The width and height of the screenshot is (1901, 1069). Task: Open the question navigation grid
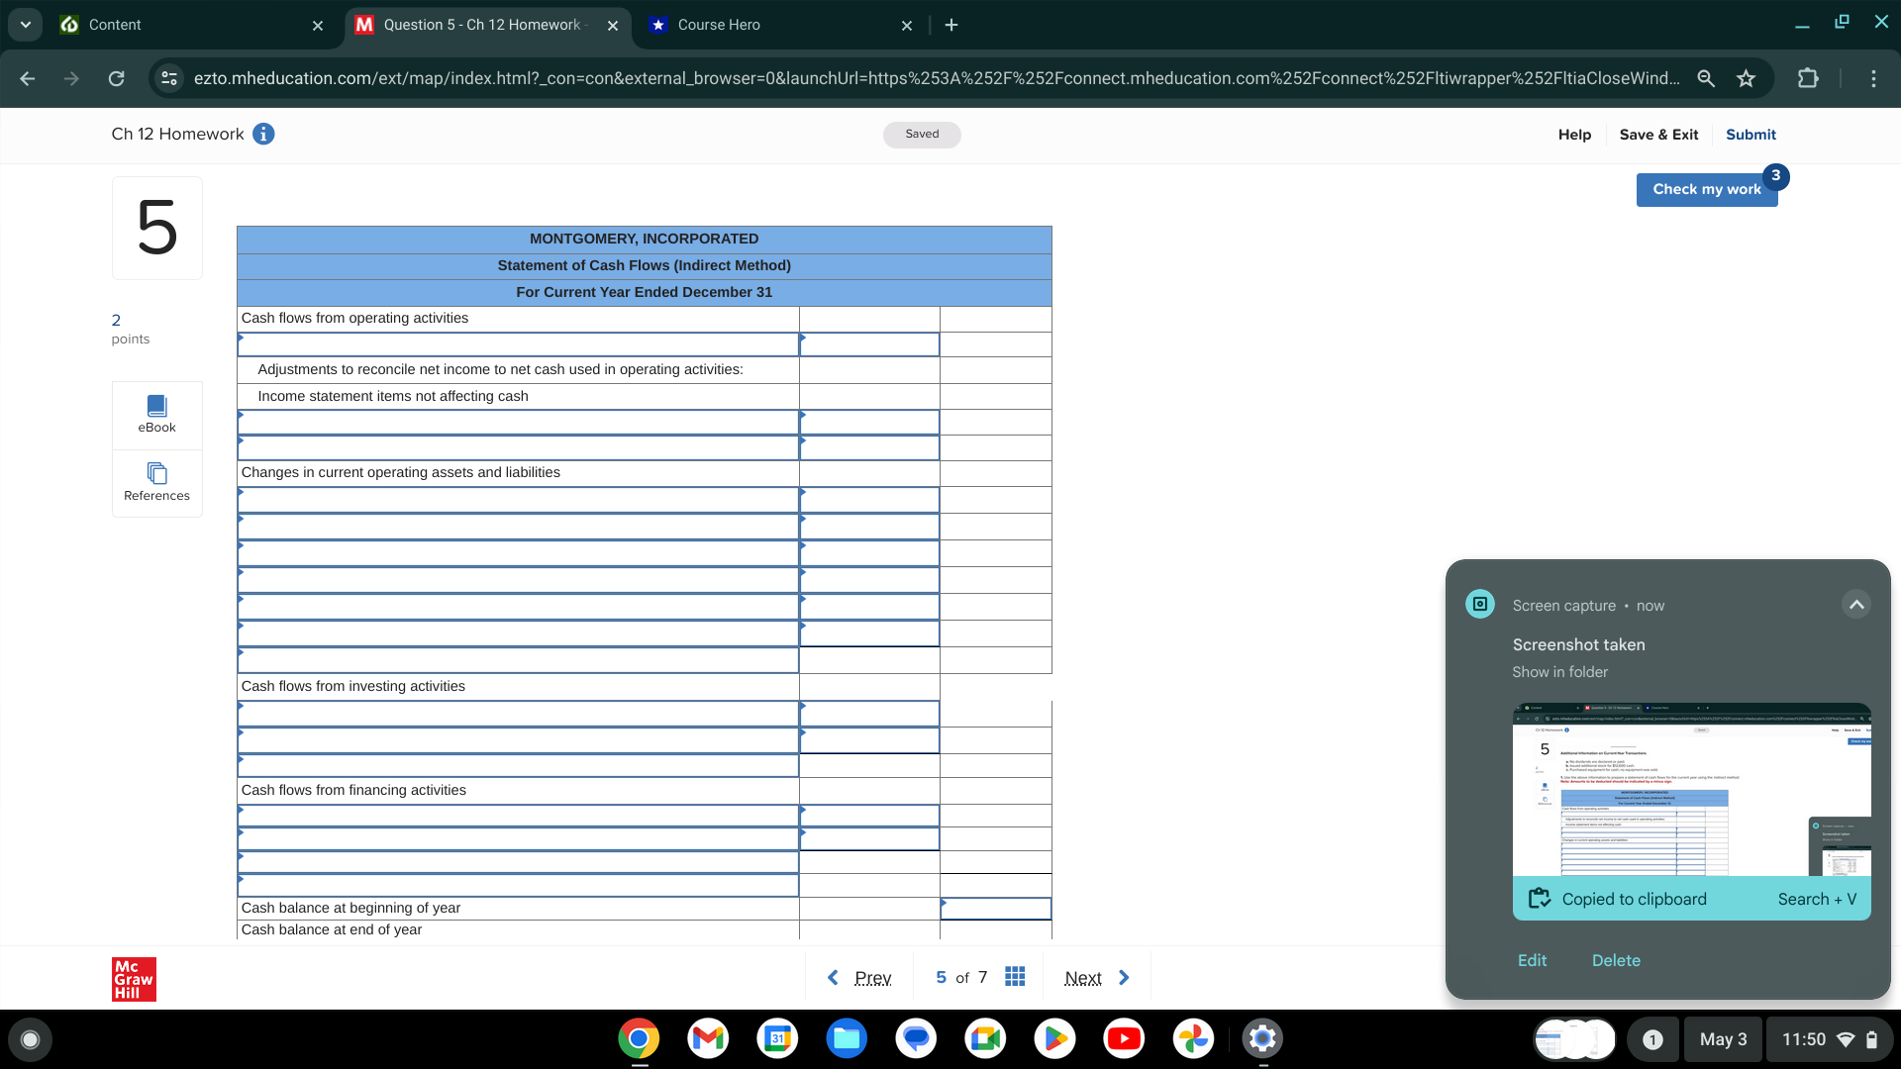[1015, 977]
